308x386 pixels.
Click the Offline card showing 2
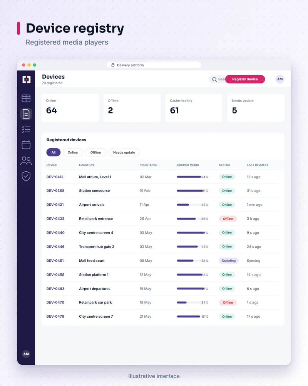[x=132, y=108]
